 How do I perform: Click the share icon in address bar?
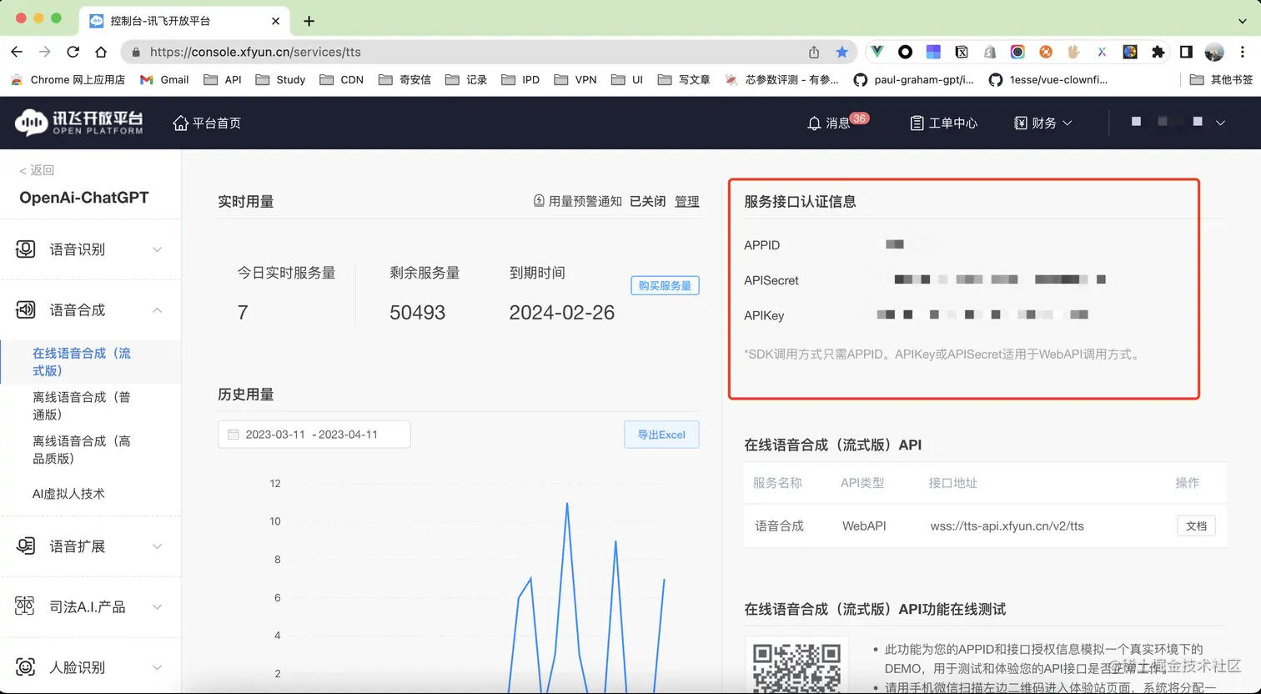[814, 52]
